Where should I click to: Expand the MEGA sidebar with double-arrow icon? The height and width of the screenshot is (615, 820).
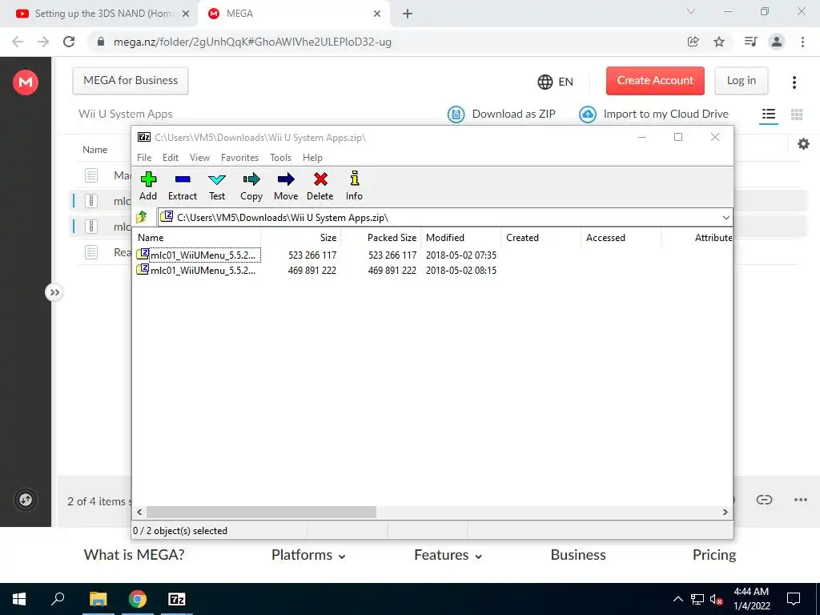point(54,292)
